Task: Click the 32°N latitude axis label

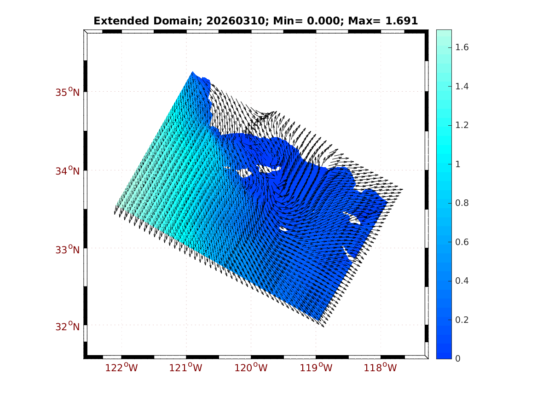Action: (68, 327)
